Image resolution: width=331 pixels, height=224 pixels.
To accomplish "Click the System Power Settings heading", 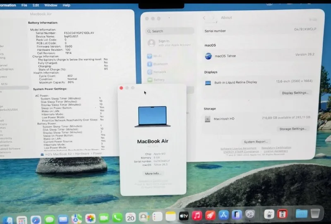I will [50, 89].
